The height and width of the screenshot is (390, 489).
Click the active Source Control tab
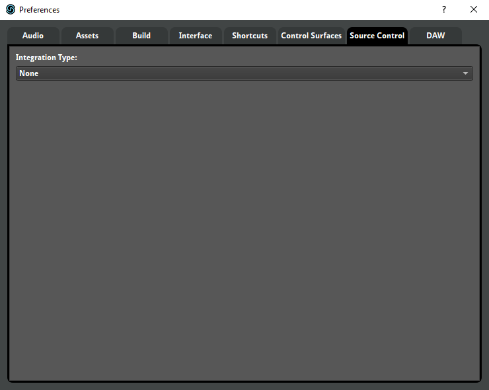click(x=377, y=36)
